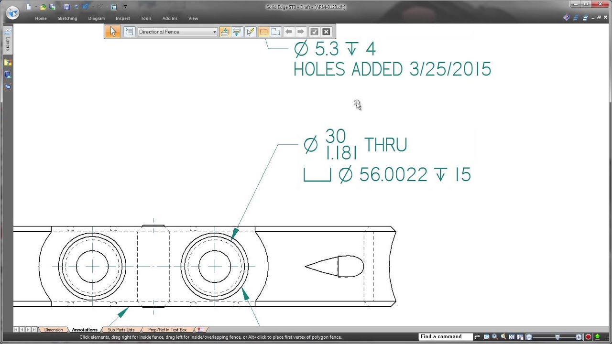
Task: Open the Sub Parts Lists sheet tab
Action: point(121,330)
